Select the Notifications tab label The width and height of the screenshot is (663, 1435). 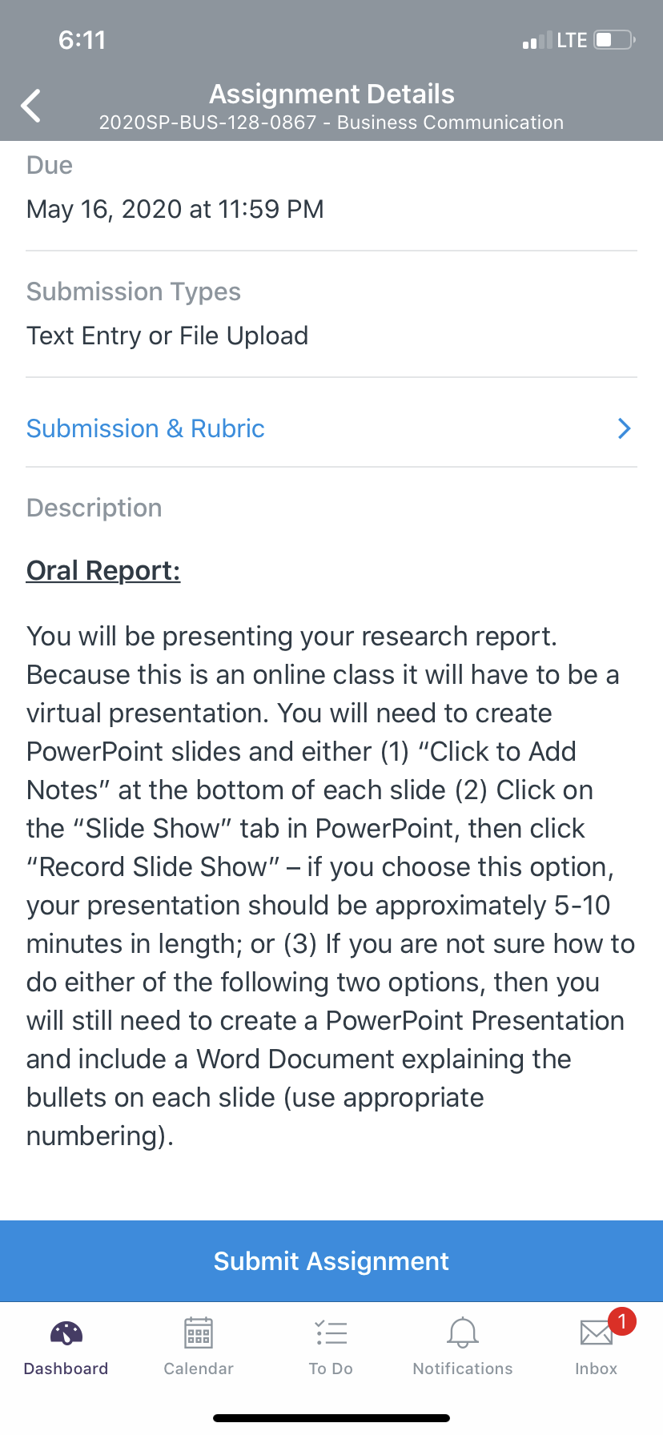pyautogui.click(x=463, y=1369)
